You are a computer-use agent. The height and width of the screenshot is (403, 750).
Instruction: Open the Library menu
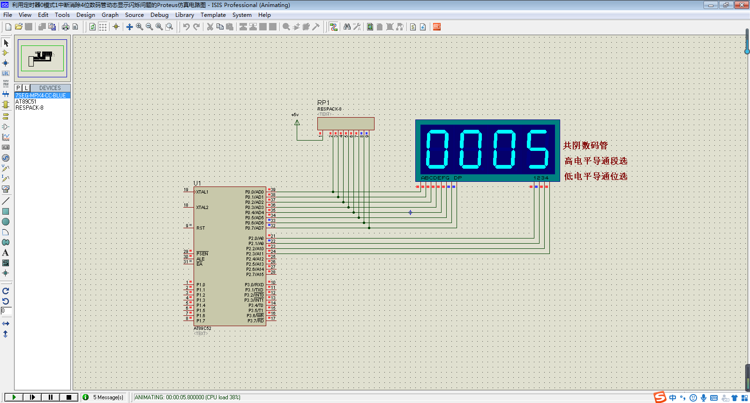coord(185,15)
